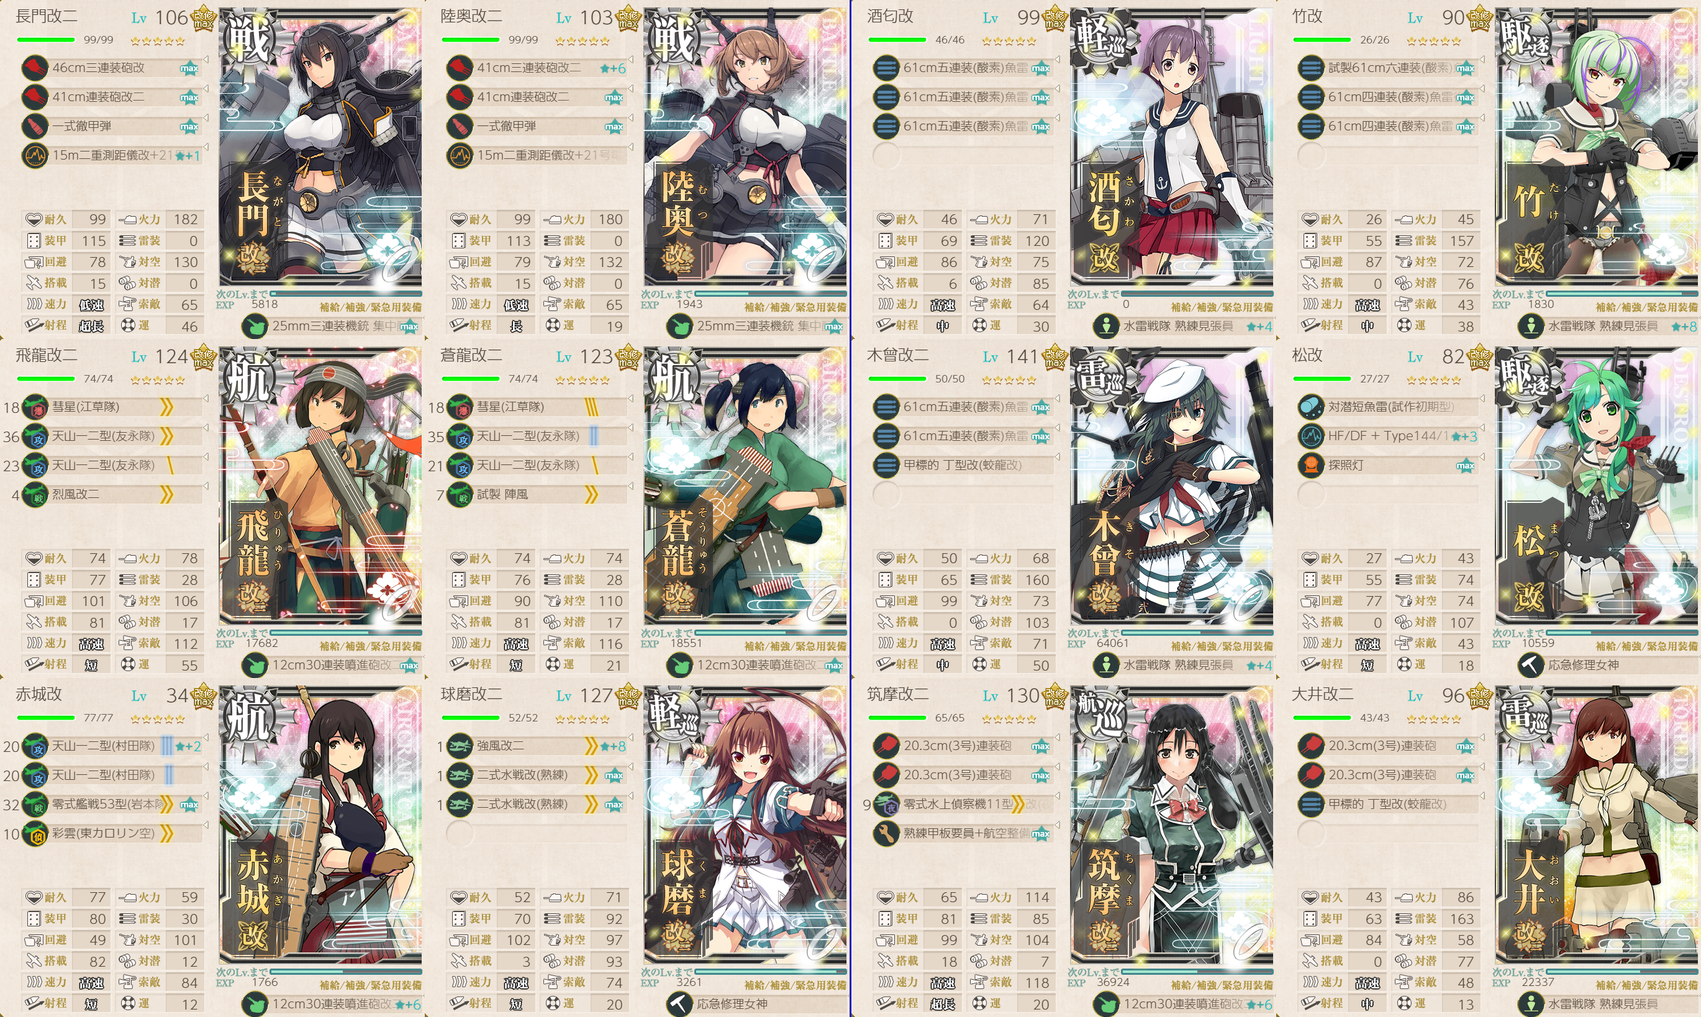Click the 補給/補強/緊急用装備 label under 筑摩改二
Image resolution: width=1701 pixels, height=1017 pixels.
[1222, 985]
